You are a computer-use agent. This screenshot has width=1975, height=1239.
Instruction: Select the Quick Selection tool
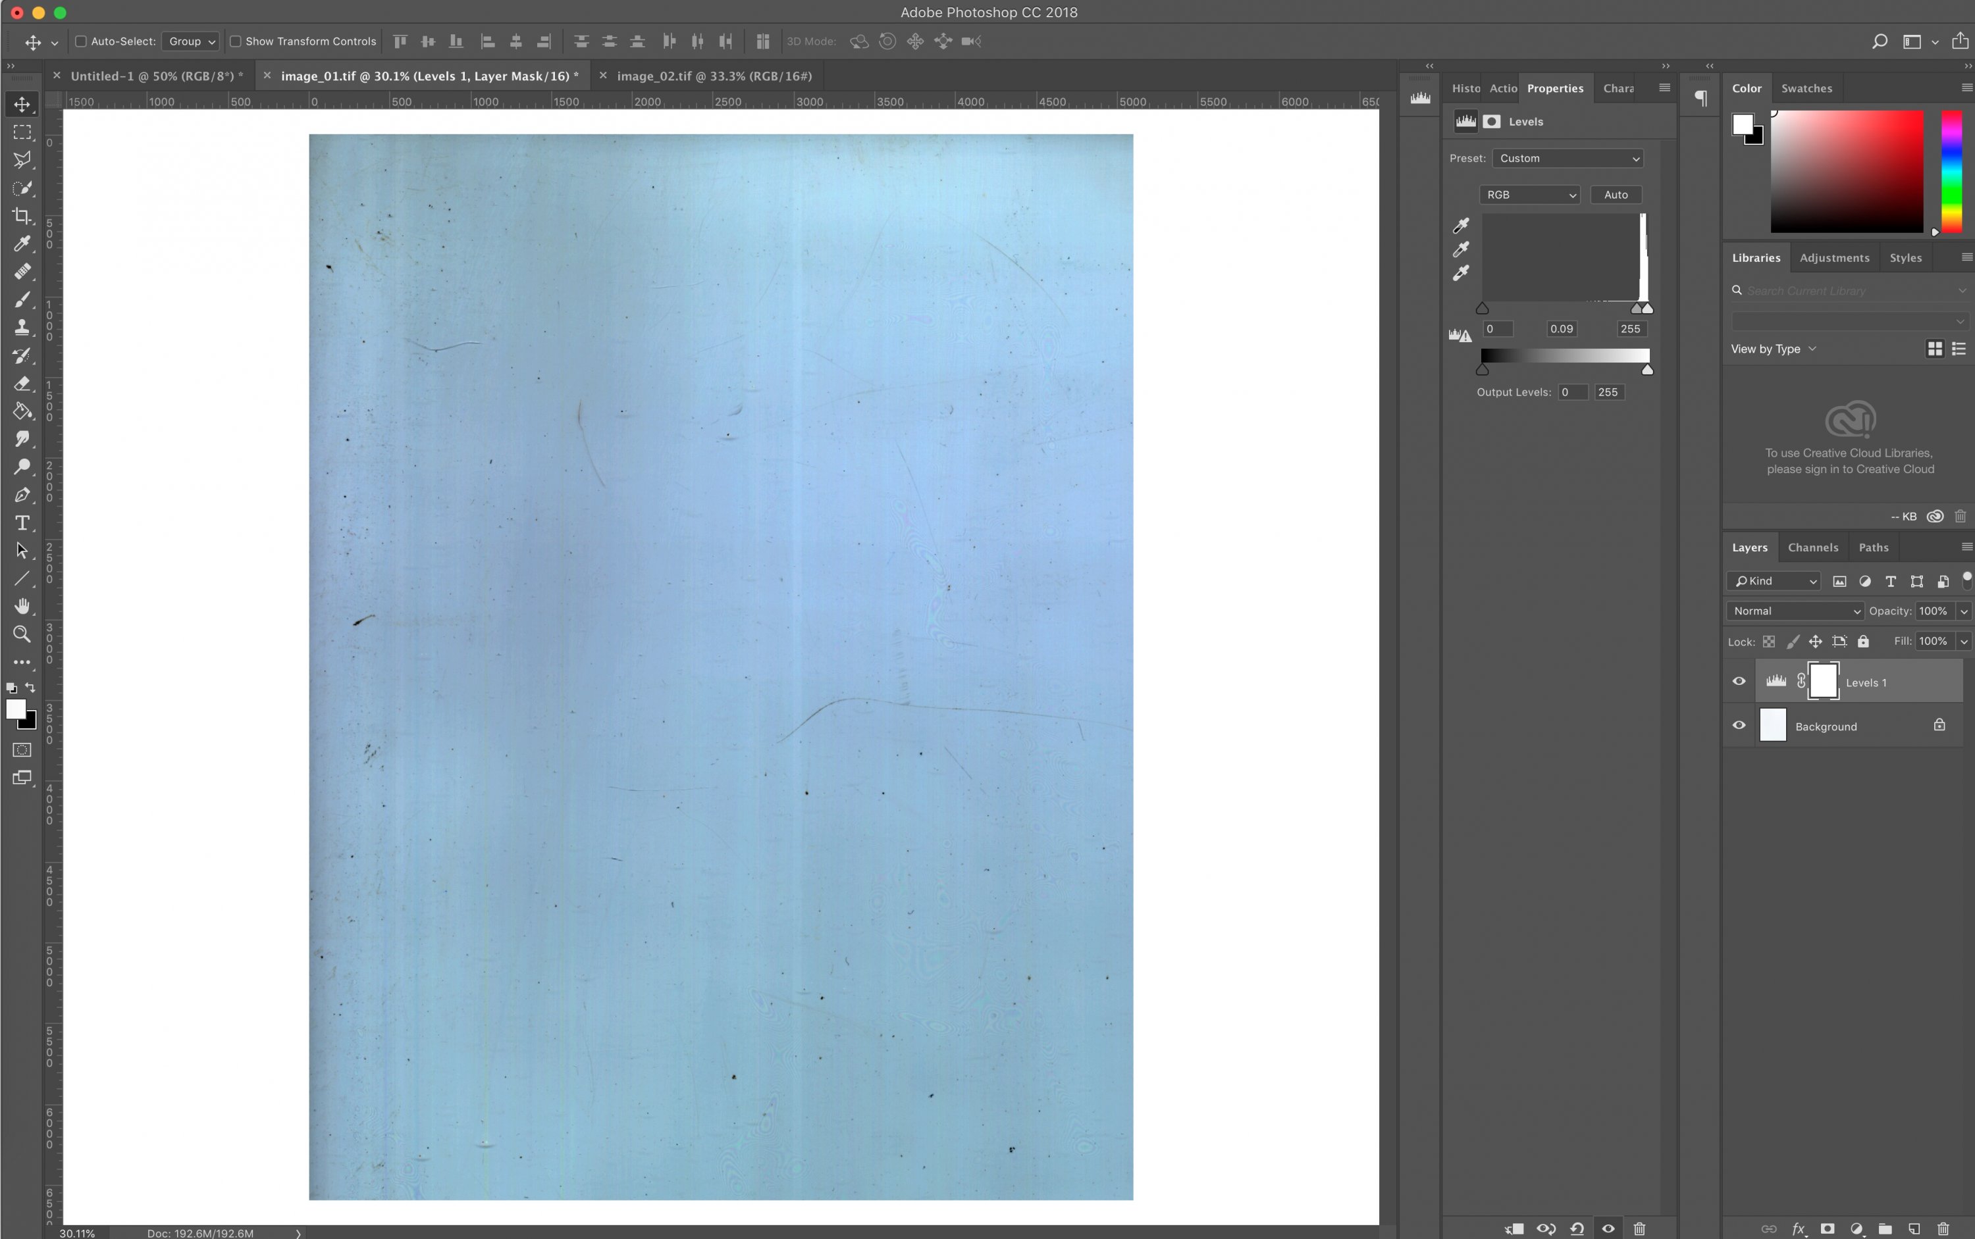click(x=22, y=188)
